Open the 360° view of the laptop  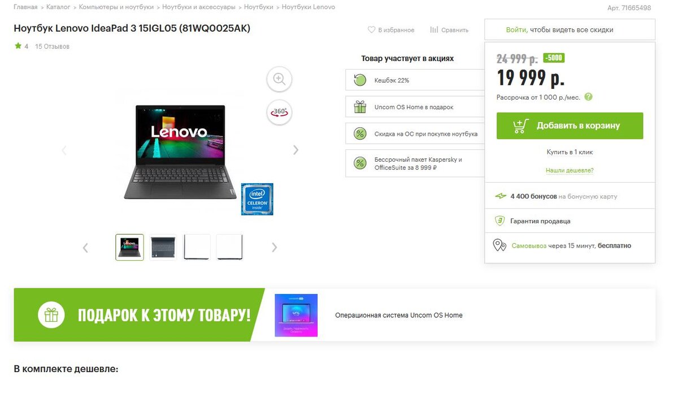click(x=279, y=112)
